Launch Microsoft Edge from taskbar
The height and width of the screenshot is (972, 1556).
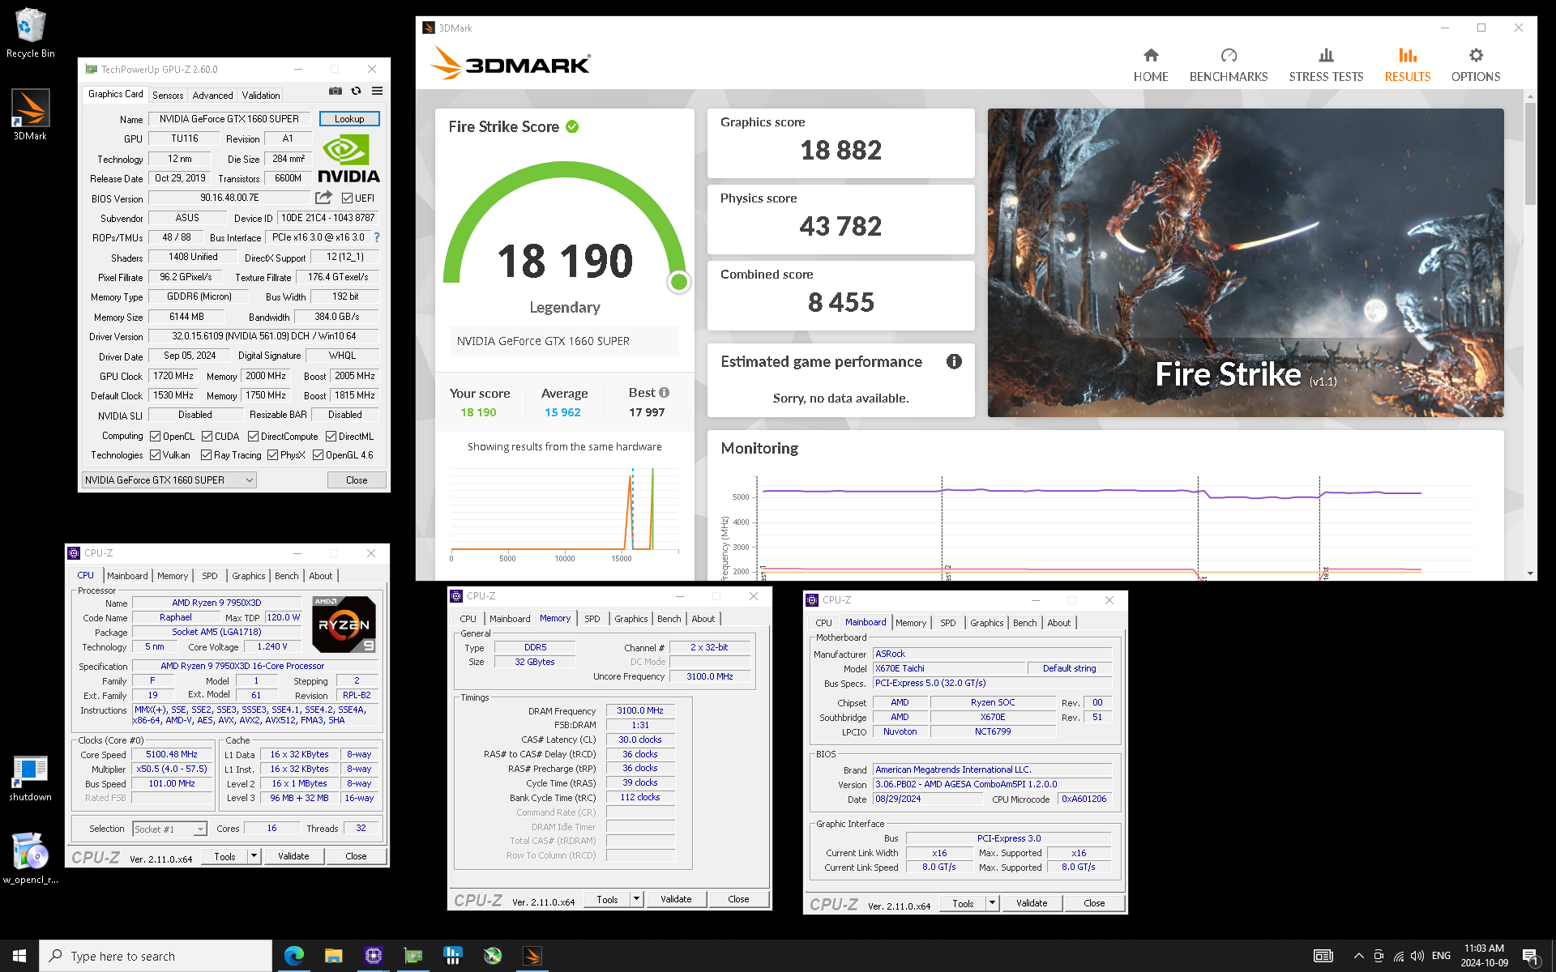[x=294, y=956]
